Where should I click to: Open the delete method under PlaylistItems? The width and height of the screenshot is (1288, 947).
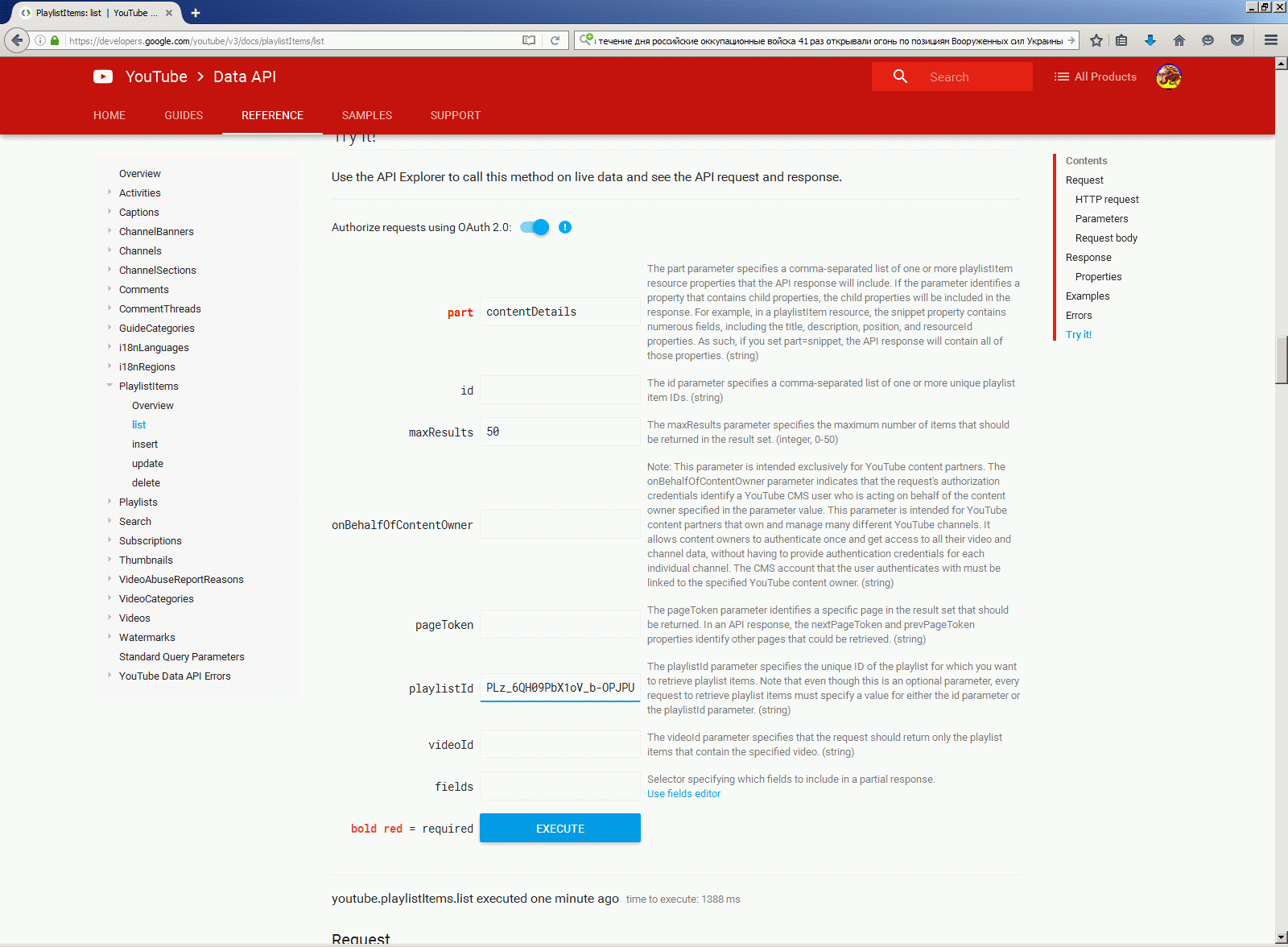(x=146, y=482)
